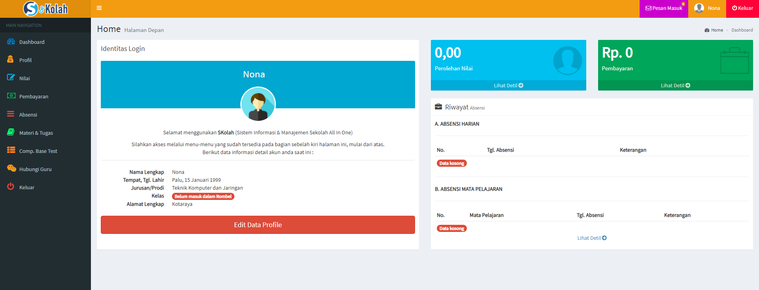The image size is (759, 290).
Task: Click the Pembayaran money icon
Action: 11,96
